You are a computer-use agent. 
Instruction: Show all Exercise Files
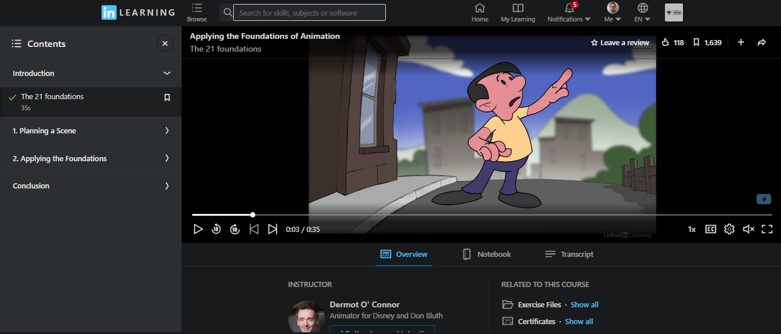pyautogui.click(x=584, y=304)
